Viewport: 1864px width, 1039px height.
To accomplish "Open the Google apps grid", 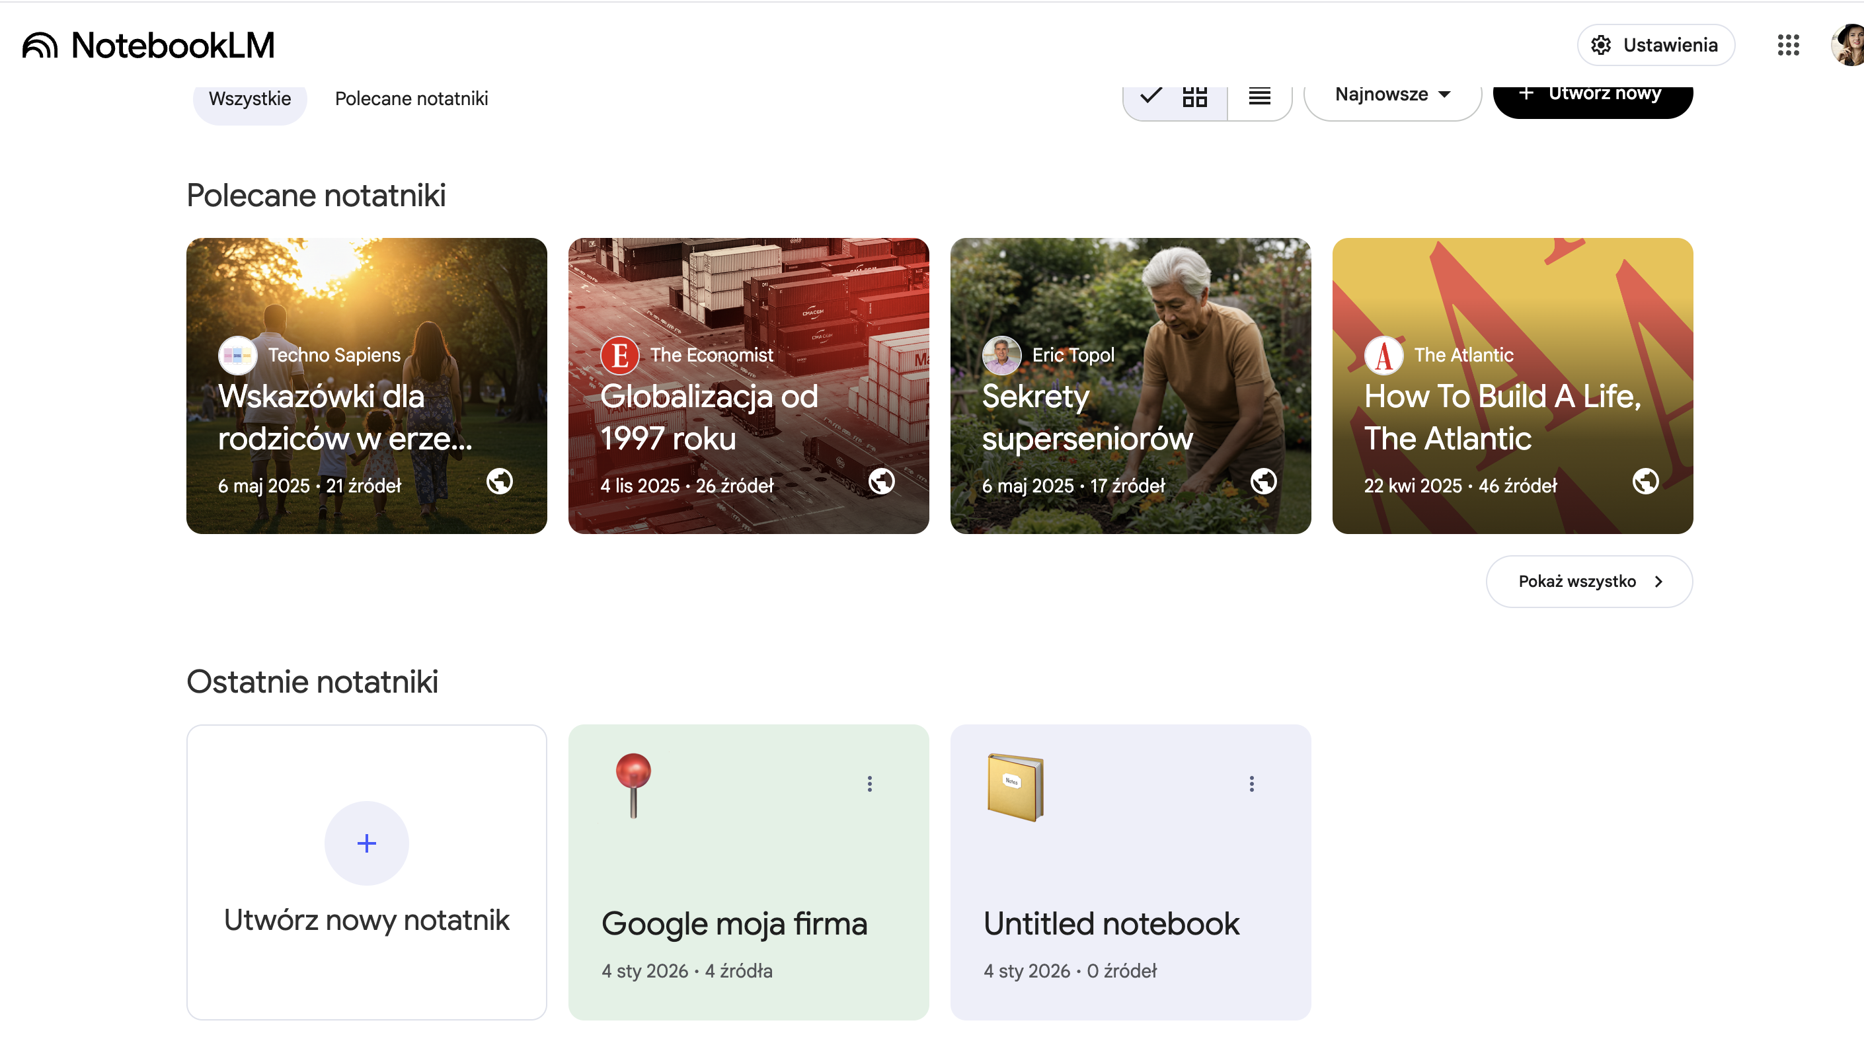I will 1788,45.
